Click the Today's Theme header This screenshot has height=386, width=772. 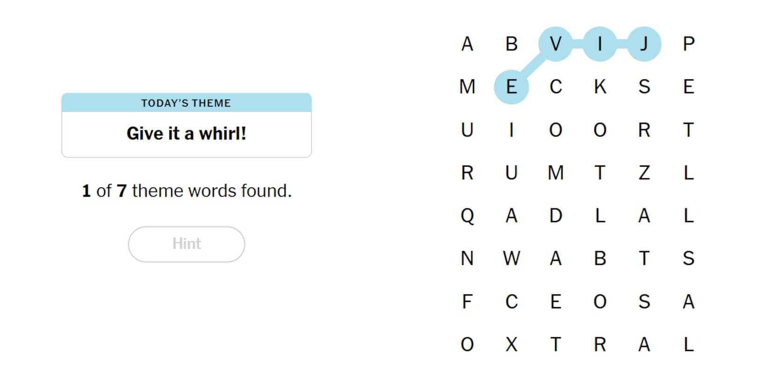click(x=186, y=103)
